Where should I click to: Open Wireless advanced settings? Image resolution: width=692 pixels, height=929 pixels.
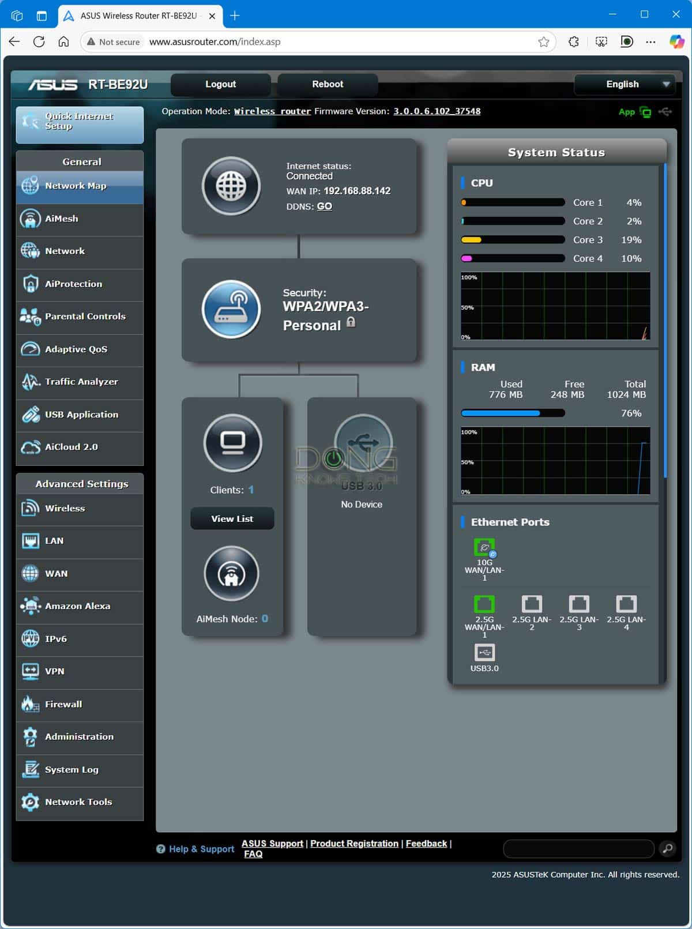pyautogui.click(x=80, y=509)
